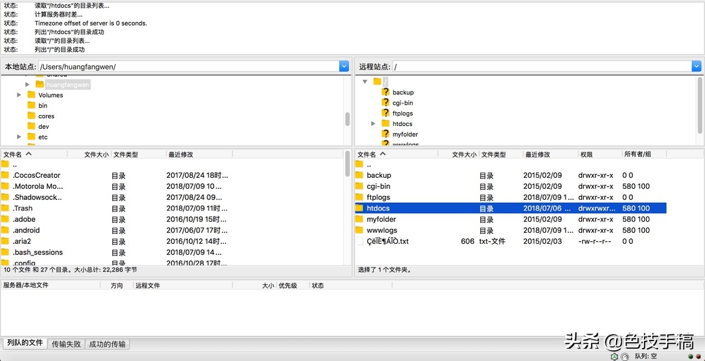Click txt file icon in remote list
The width and height of the screenshot is (705, 361).
point(359,241)
